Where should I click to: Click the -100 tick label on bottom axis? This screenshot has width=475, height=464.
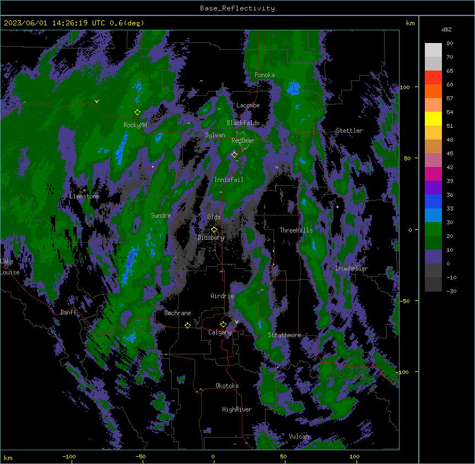69,456
